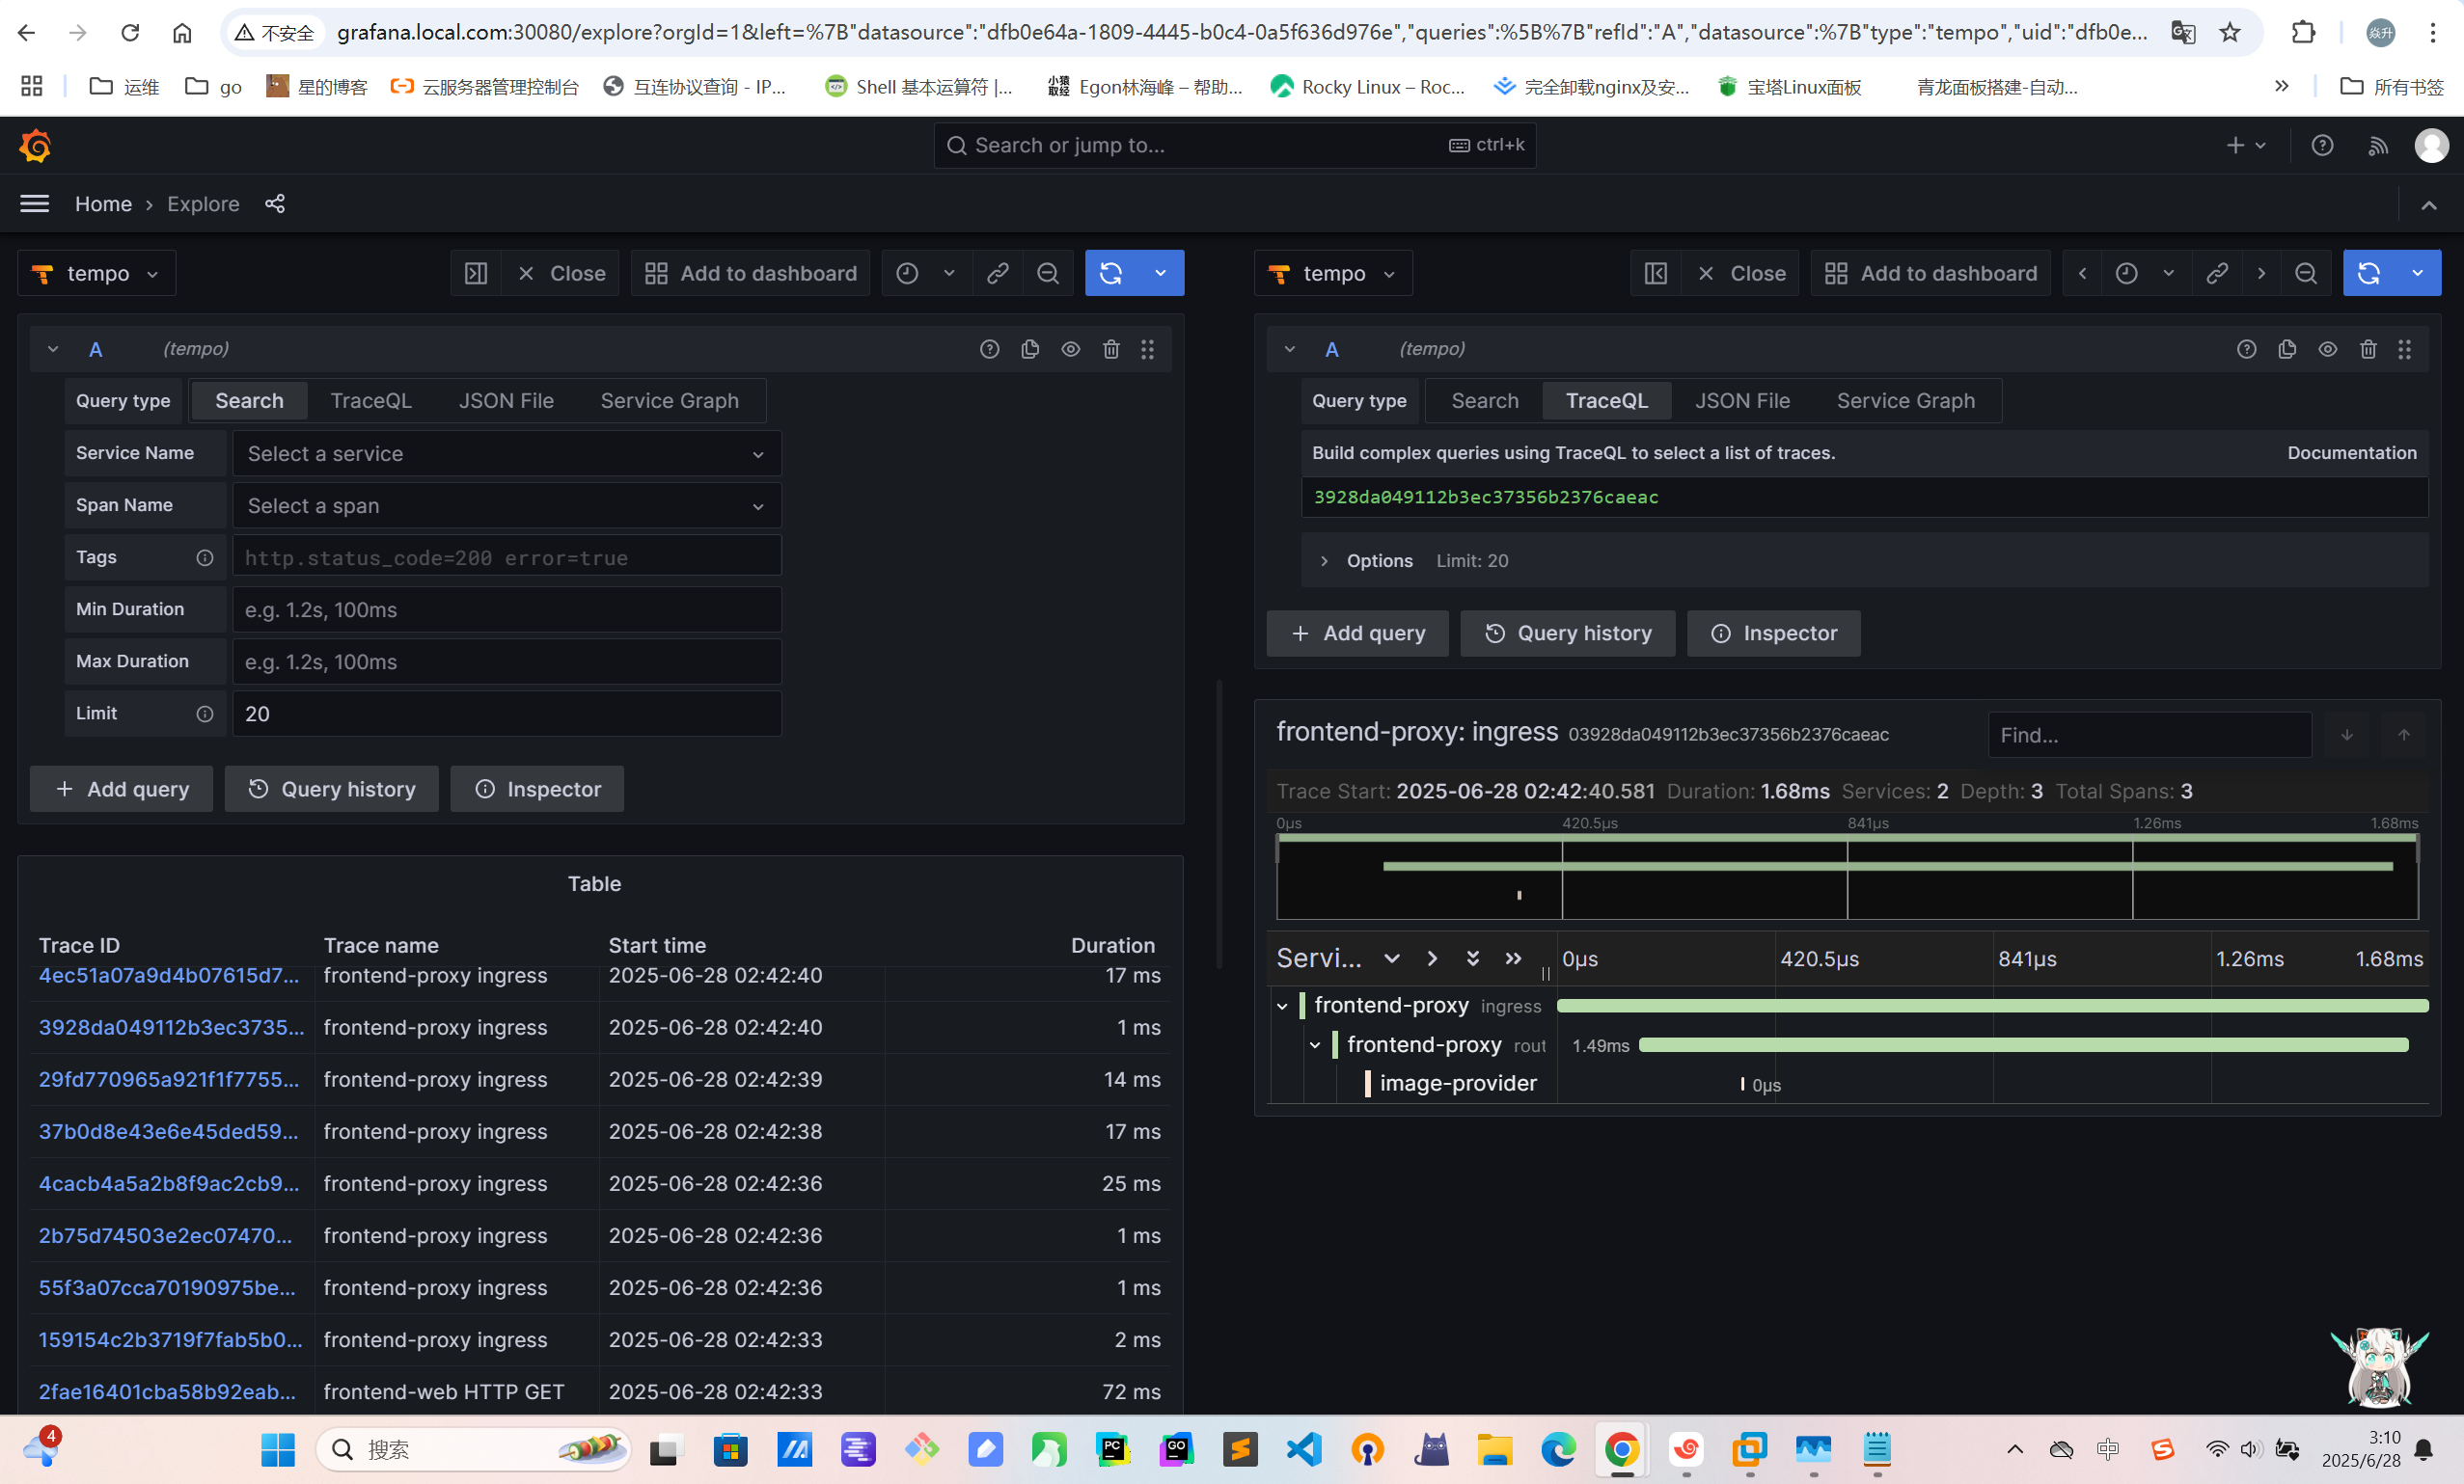The image size is (2464, 1484).
Task: Toggle visibility eye of left query A
Action: click(1071, 349)
